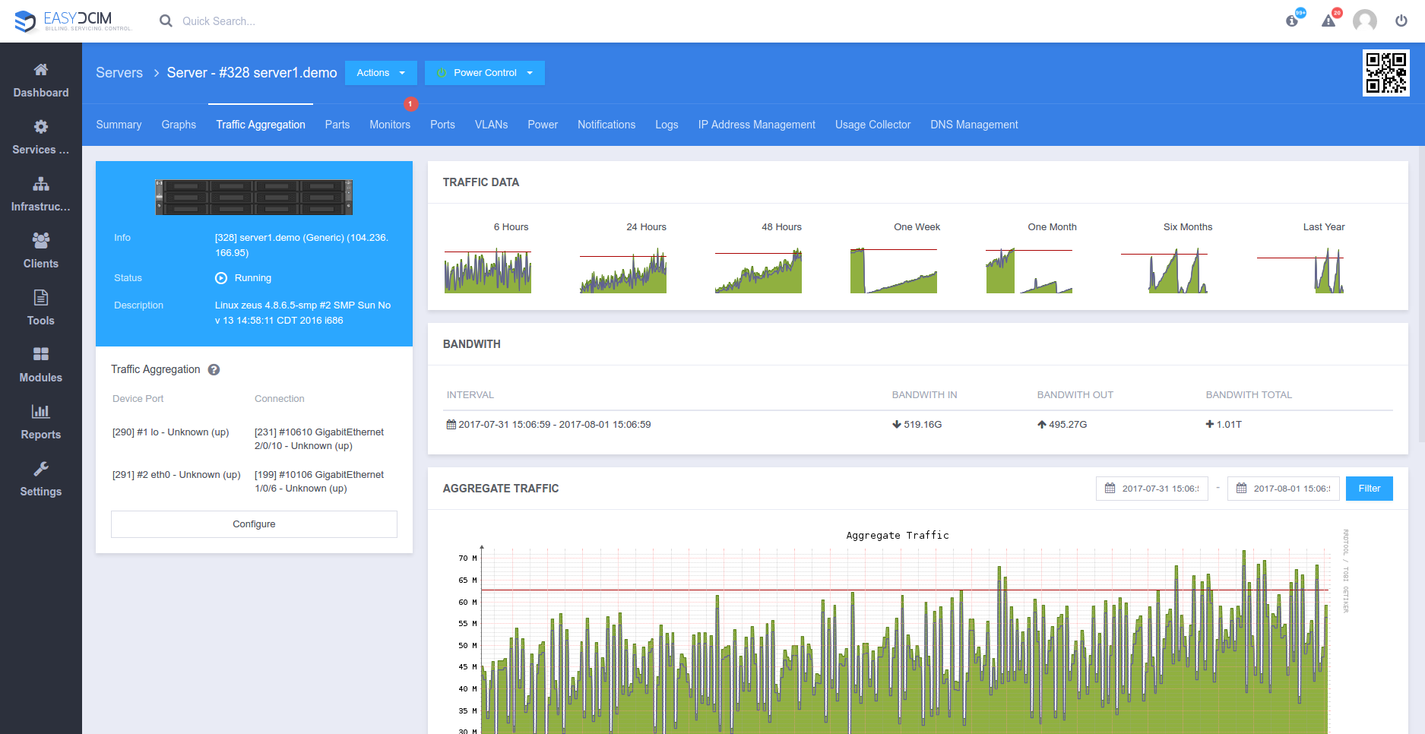This screenshot has width=1425, height=734.
Task: Click the Monitors tab red badge
Action: pyautogui.click(x=410, y=104)
